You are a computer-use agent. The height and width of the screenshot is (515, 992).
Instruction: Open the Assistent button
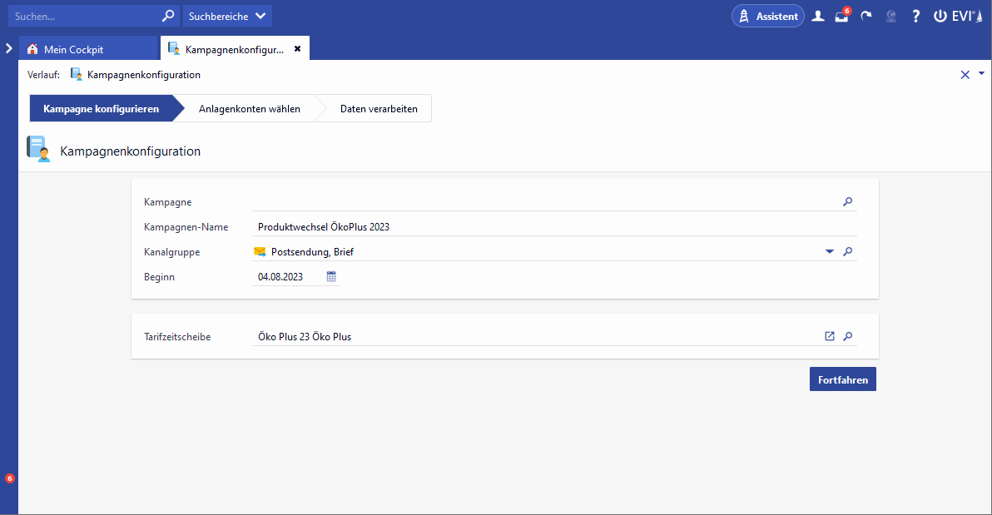(768, 16)
